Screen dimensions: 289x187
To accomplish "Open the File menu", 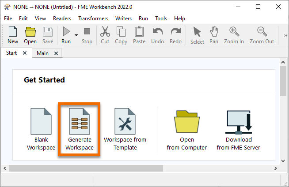I will pyautogui.click(x=8, y=19).
